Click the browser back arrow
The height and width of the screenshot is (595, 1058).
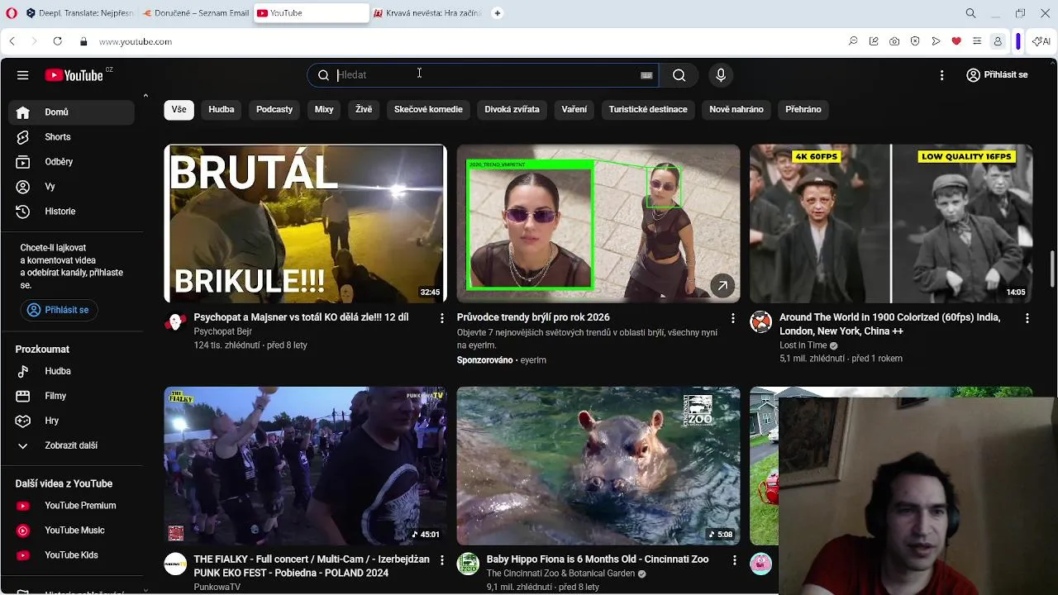[12, 41]
